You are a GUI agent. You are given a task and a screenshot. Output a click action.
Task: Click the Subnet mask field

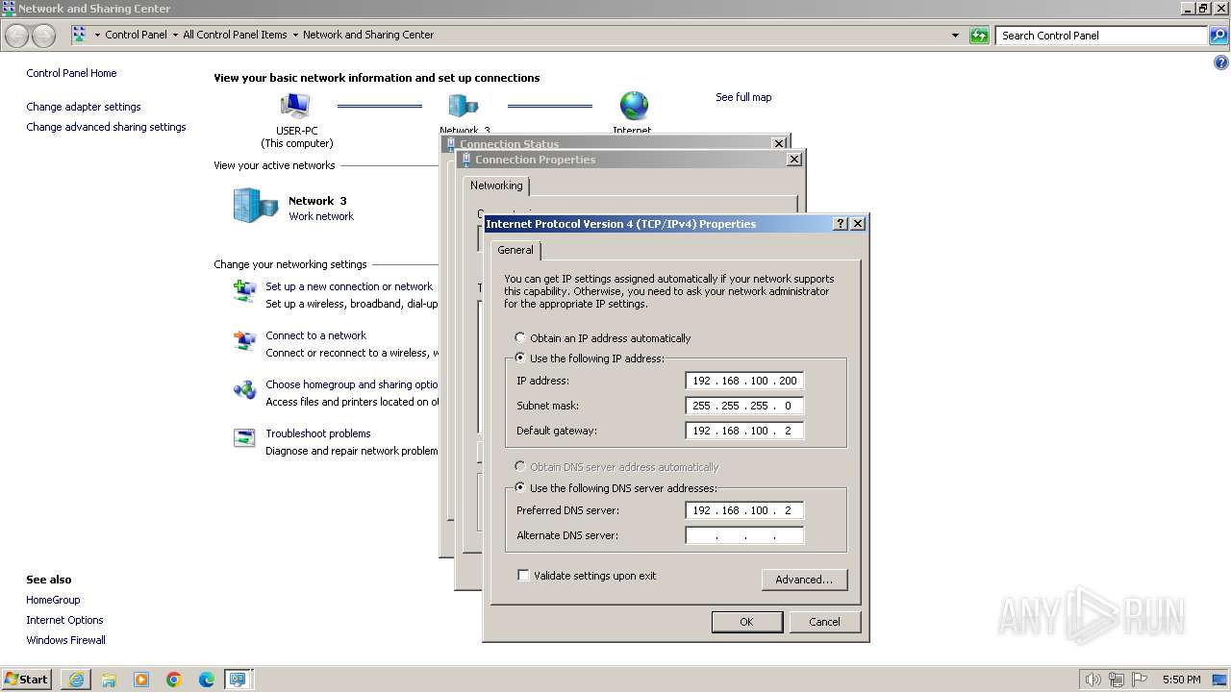pos(744,406)
